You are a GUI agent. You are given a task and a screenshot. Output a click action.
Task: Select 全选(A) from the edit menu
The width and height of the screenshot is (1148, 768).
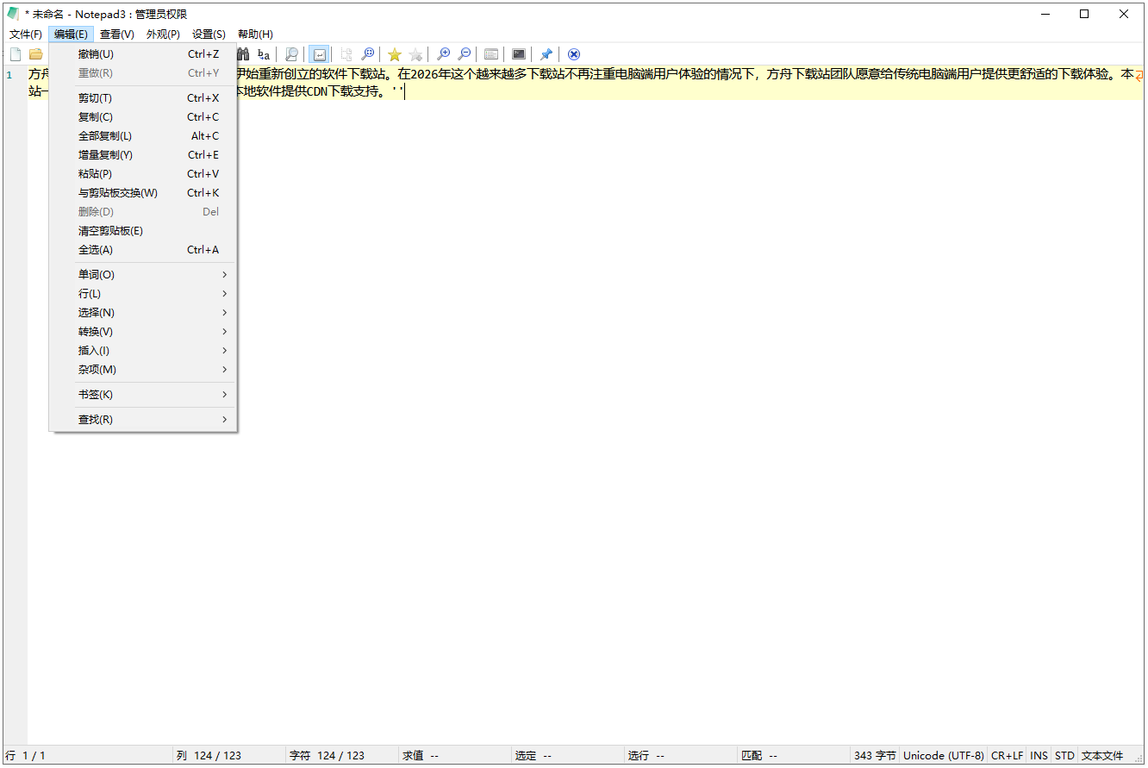(95, 249)
